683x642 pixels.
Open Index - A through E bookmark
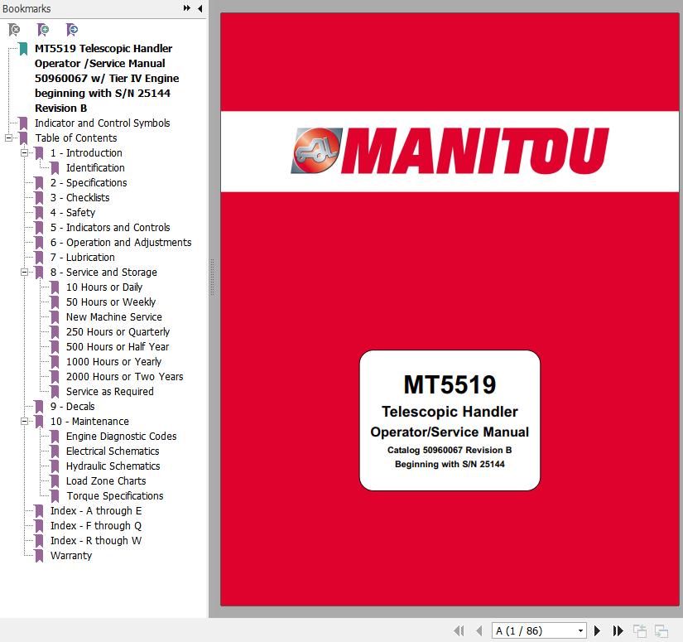[x=96, y=510]
